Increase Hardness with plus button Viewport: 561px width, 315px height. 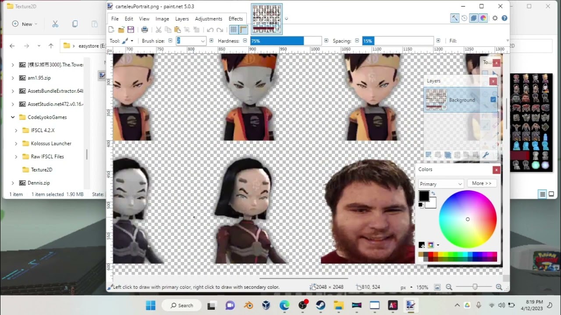[x=326, y=41]
